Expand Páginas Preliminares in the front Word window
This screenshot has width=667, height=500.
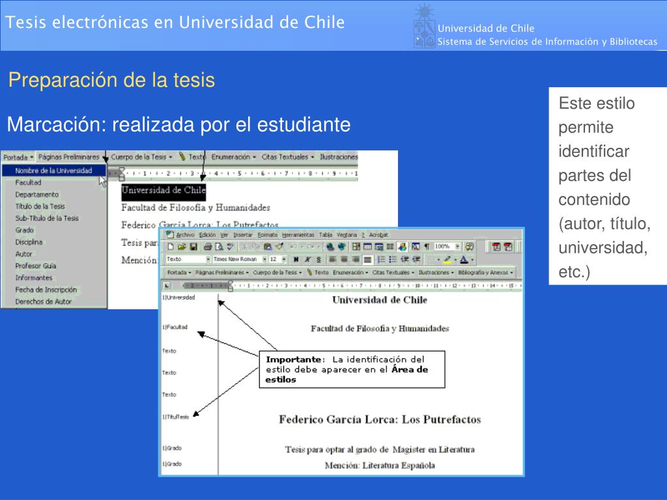[222, 273]
